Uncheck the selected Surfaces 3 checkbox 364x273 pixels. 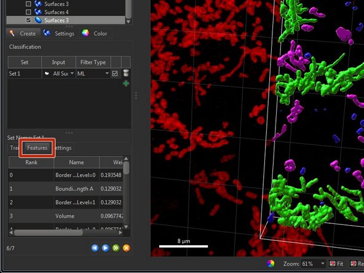28,20
